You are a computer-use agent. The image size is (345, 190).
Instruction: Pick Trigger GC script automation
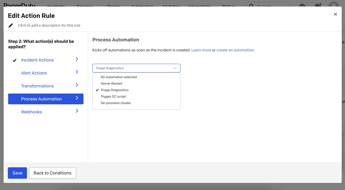tap(113, 96)
